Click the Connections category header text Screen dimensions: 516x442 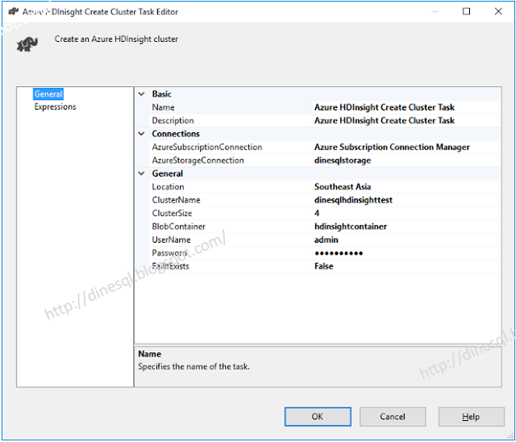click(x=176, y=134)
